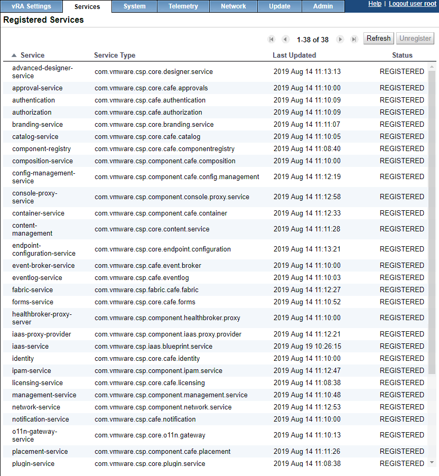439x476 pixels.
Task: Sort by Last Updated column header
Action: (294, 55)
